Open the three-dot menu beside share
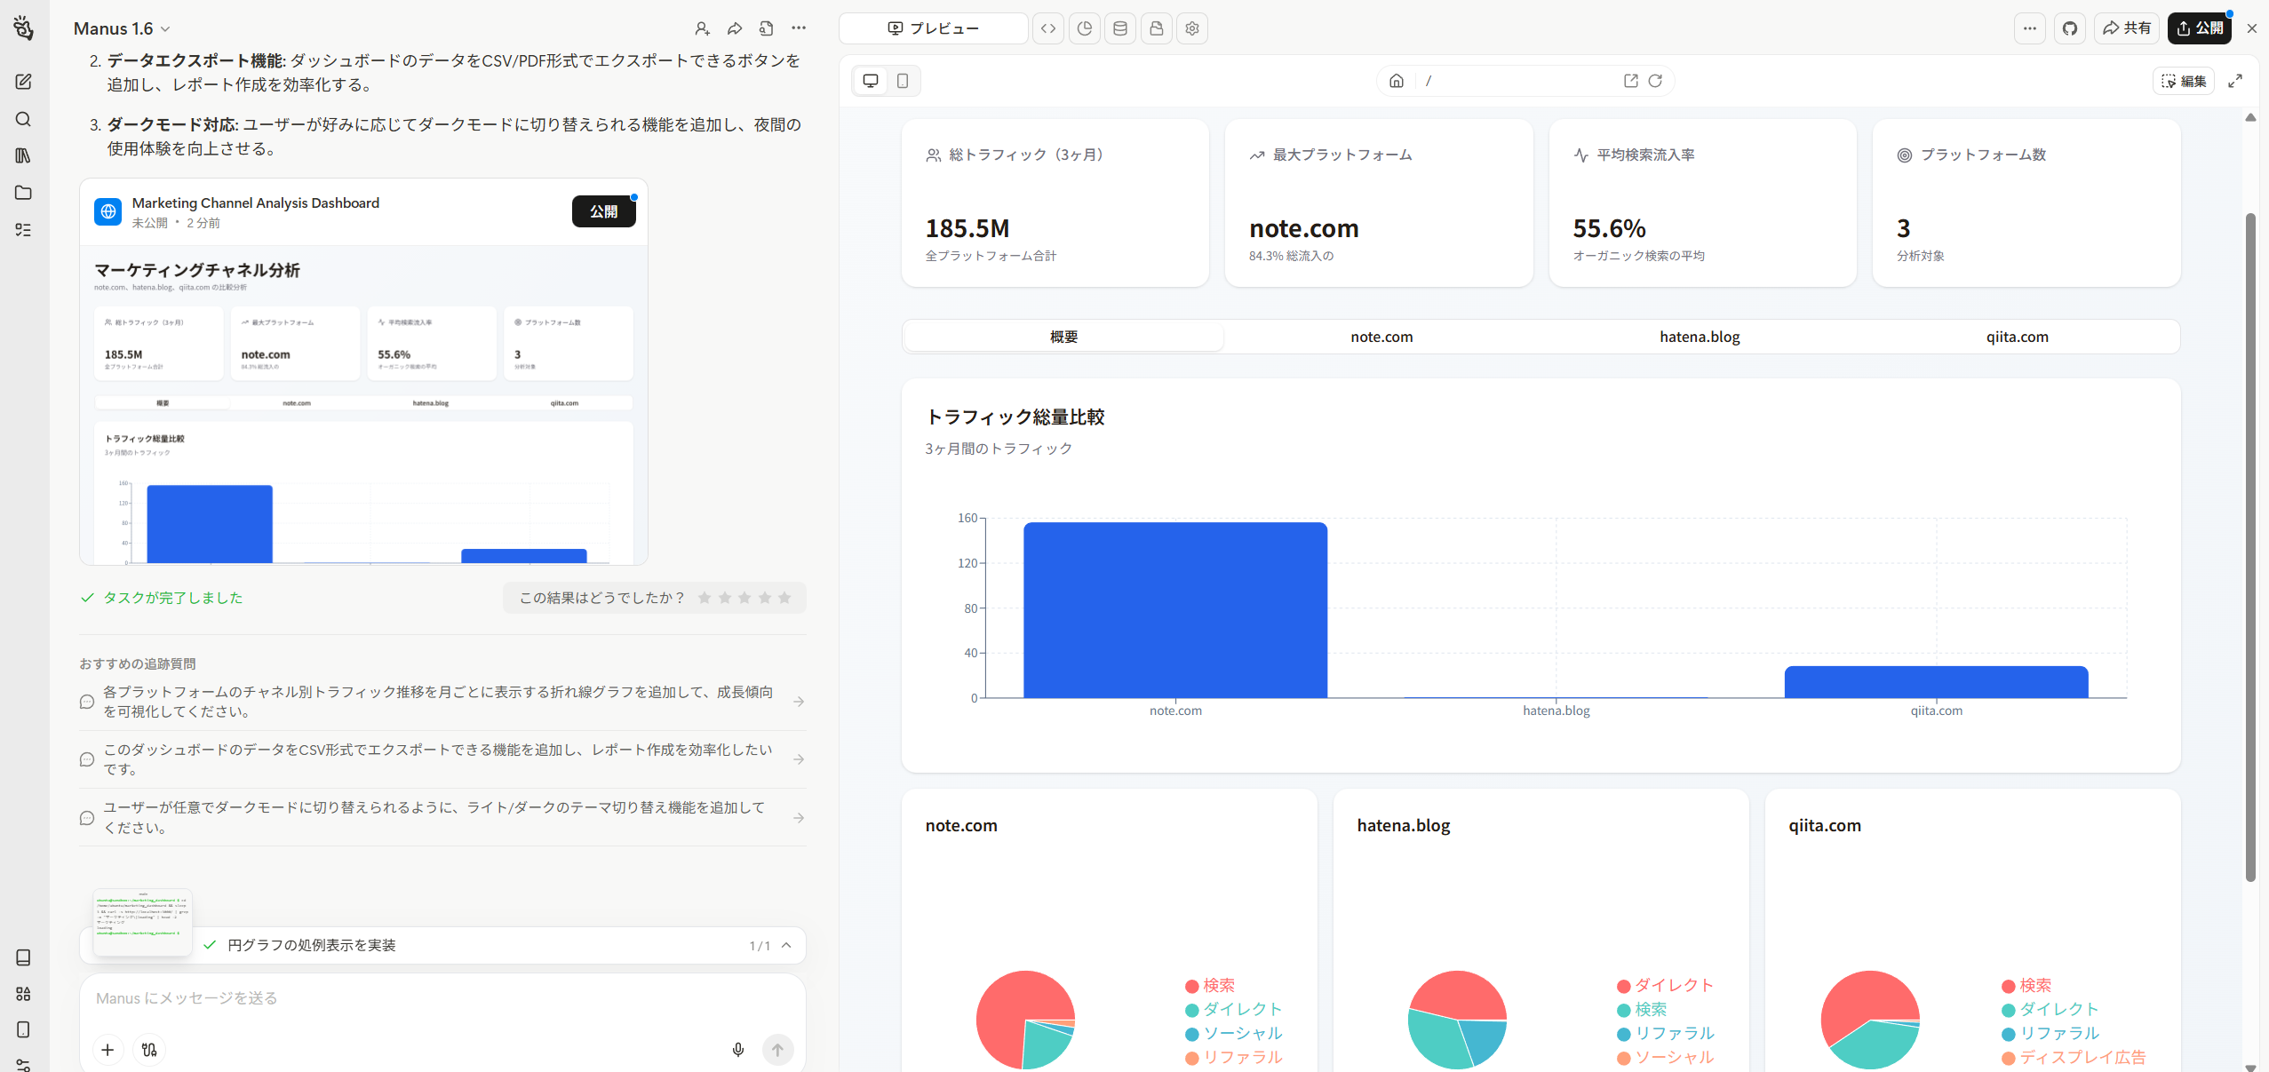This screenshot has height=1072, width=2269. (2029, 28)
